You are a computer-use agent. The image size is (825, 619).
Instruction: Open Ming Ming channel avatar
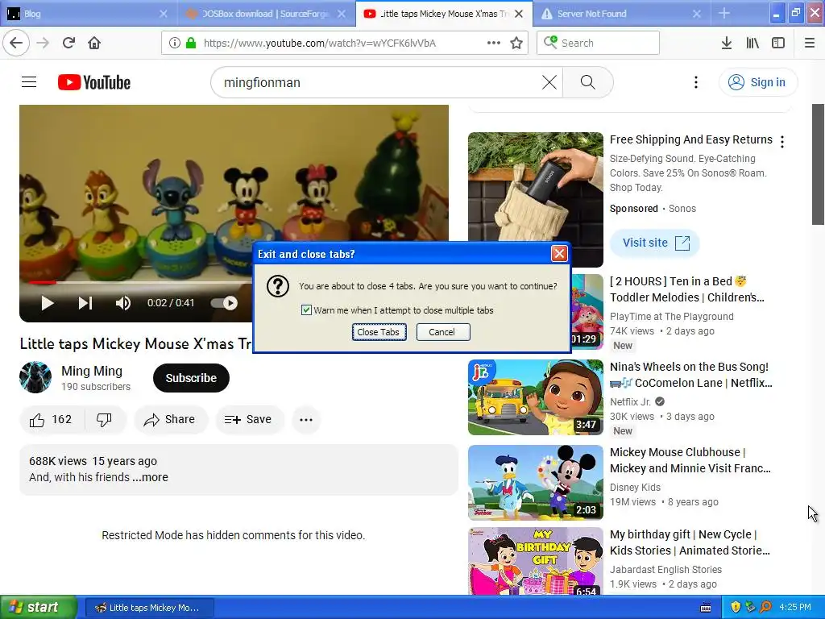tap(35, 377)
